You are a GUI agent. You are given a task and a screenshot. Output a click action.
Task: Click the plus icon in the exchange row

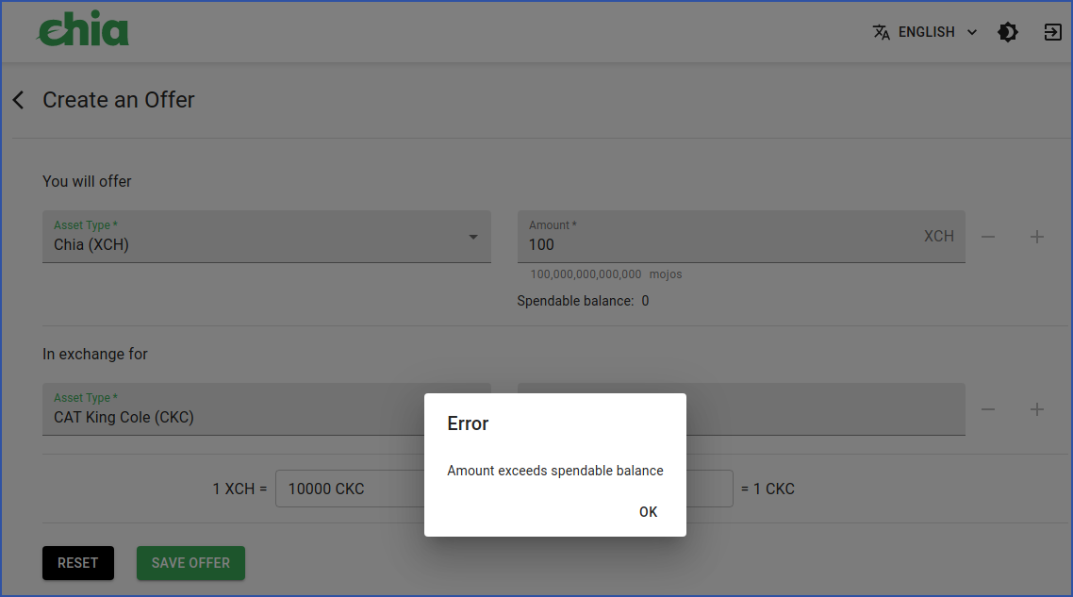(1037, 409)
